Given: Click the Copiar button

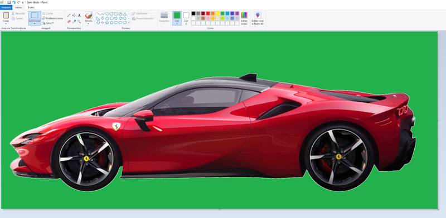Looking at the screenshot, I should pos(18,18).
